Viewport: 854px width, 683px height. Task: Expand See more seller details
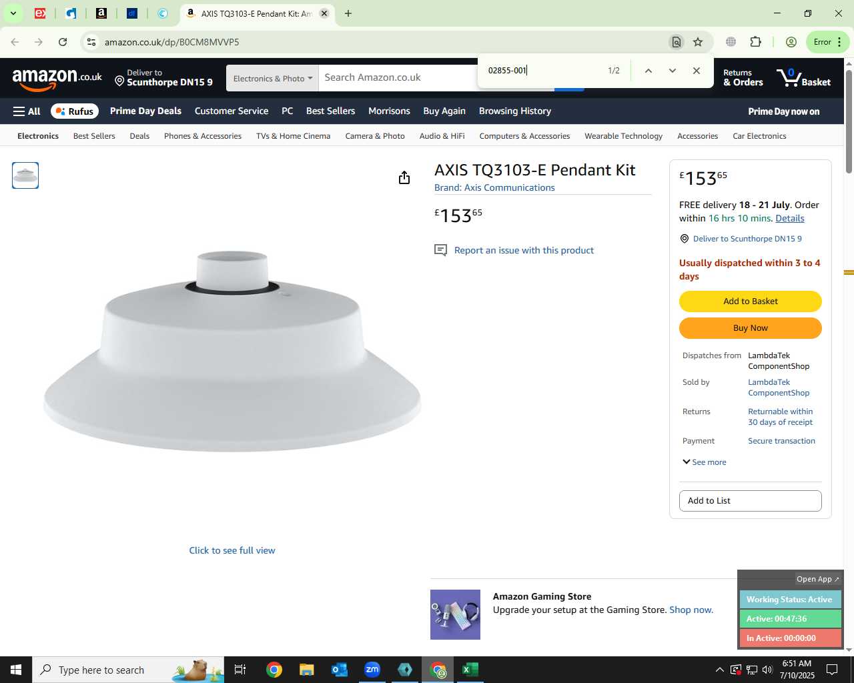705,462
